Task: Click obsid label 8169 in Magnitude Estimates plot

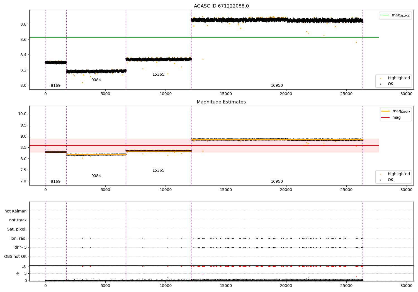Action: 55,182
